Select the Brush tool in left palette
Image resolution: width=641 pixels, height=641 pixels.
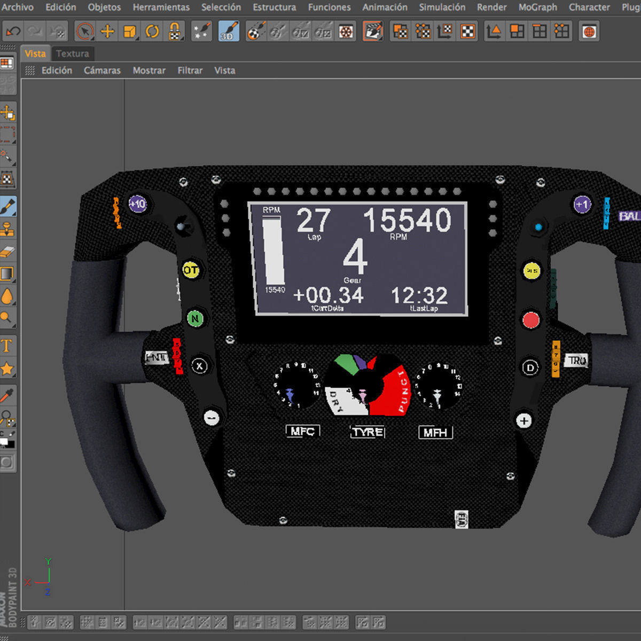pyautogui.click(x=7, y=206)
